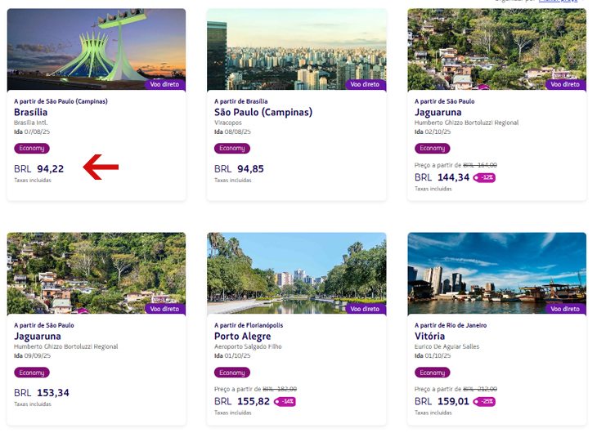Select the BRL 94,22 price
Image resolution: width=597 pixels, height=433 pixels.
[x=38, y=168]
